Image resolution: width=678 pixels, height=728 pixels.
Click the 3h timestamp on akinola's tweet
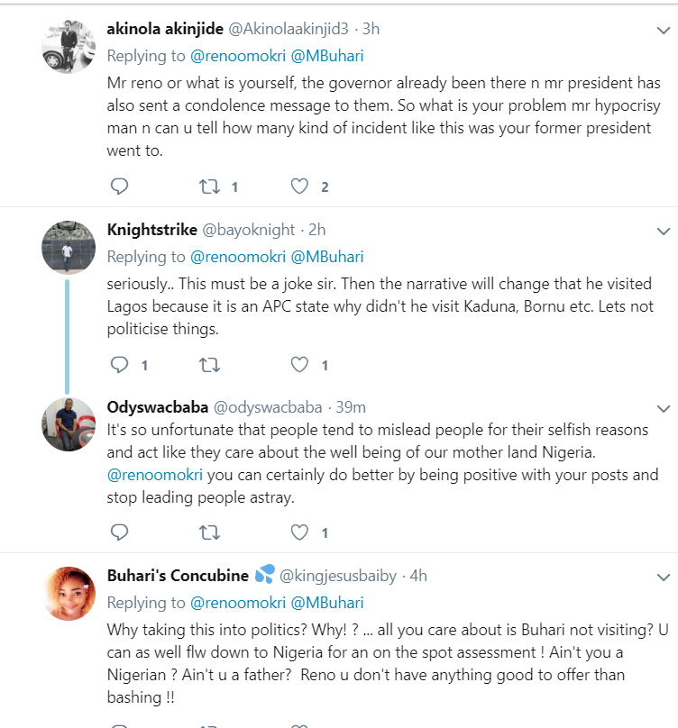tap(371, 29)
